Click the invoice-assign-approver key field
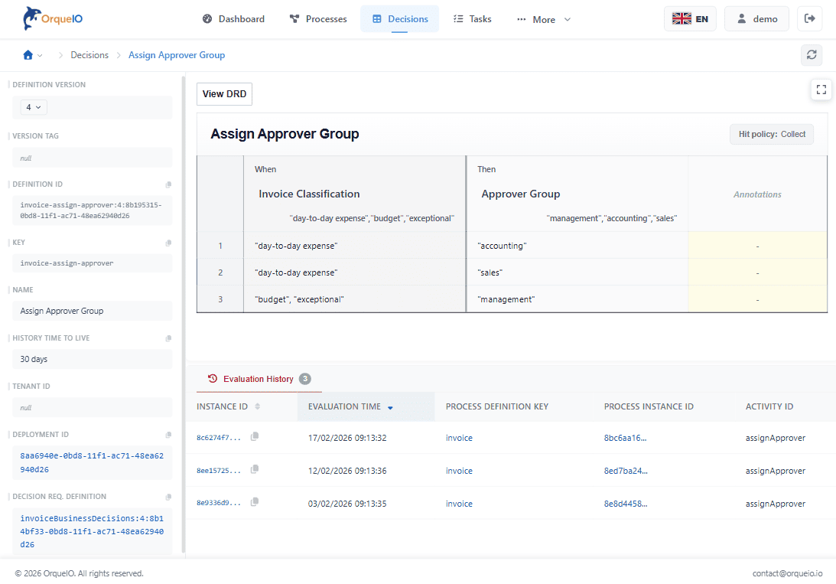836x584 pixels. [93, 263]
